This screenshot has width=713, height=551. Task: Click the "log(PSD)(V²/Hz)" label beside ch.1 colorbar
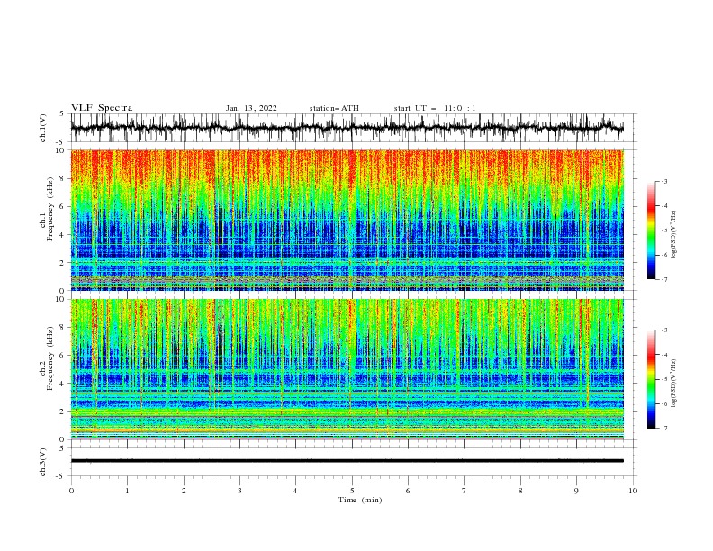pos(673,234)
